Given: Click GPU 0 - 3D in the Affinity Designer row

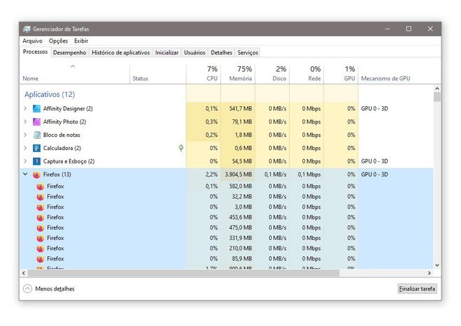Looking at the screenshot, I should point(374,108).
